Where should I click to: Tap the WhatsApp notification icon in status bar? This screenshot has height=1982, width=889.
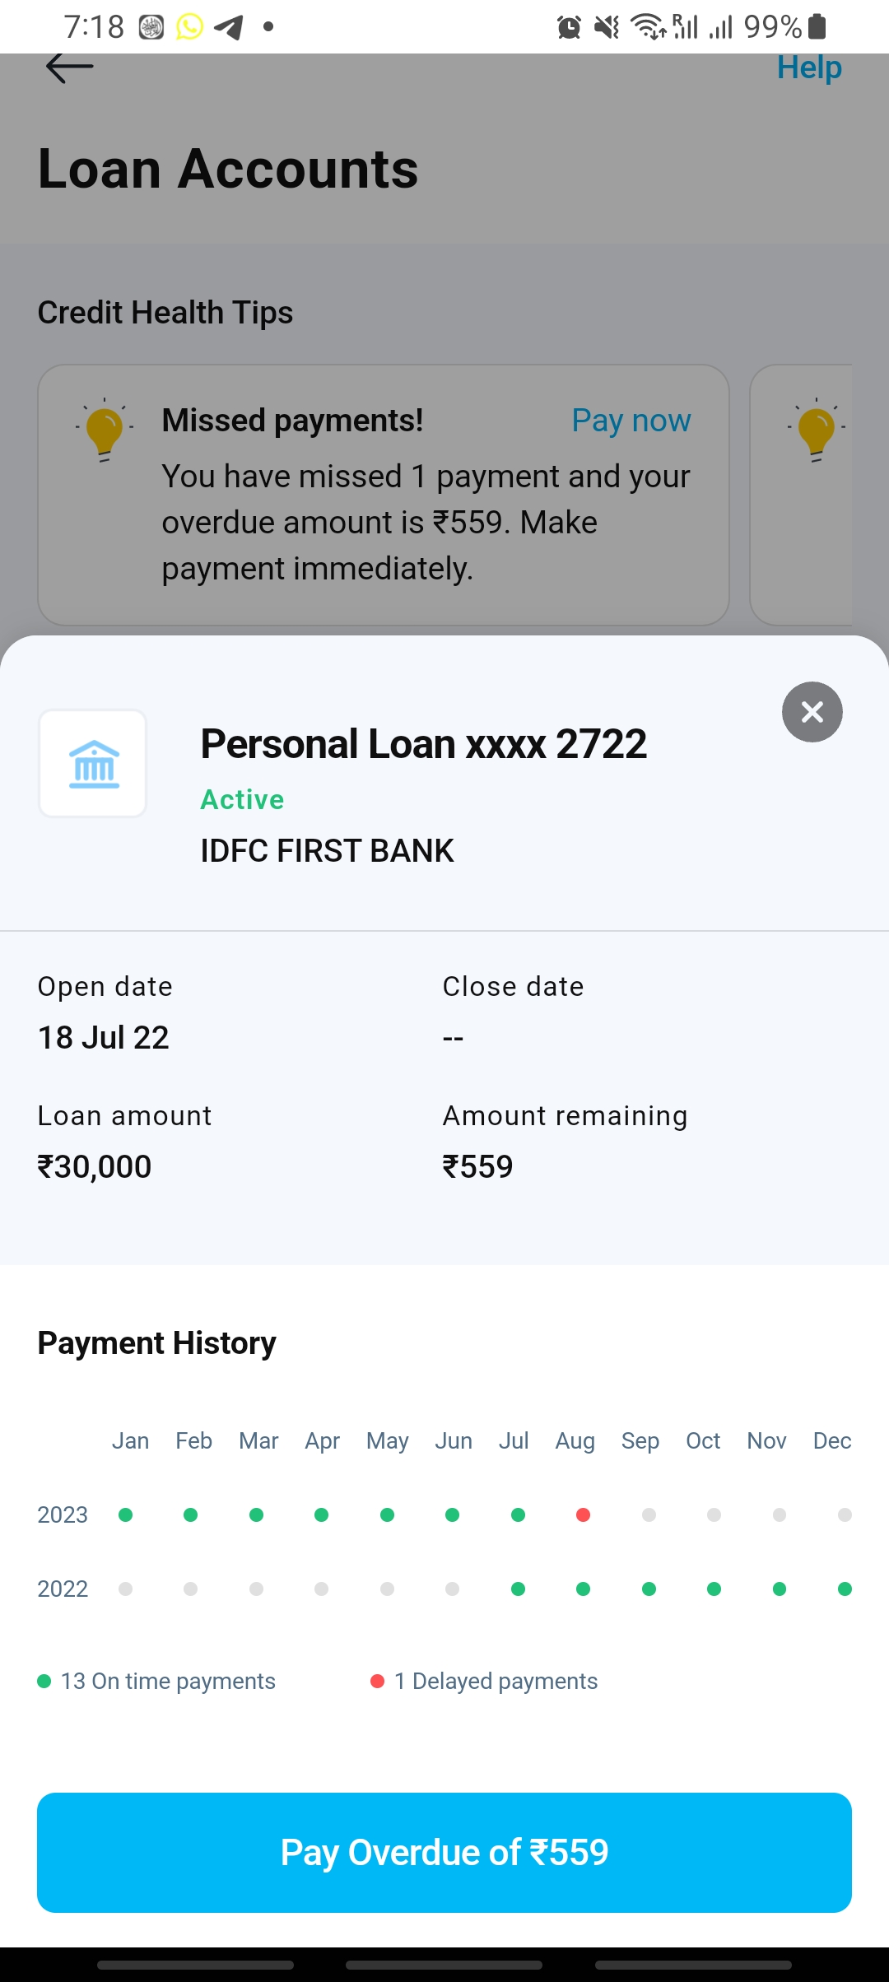click(189, 27)
